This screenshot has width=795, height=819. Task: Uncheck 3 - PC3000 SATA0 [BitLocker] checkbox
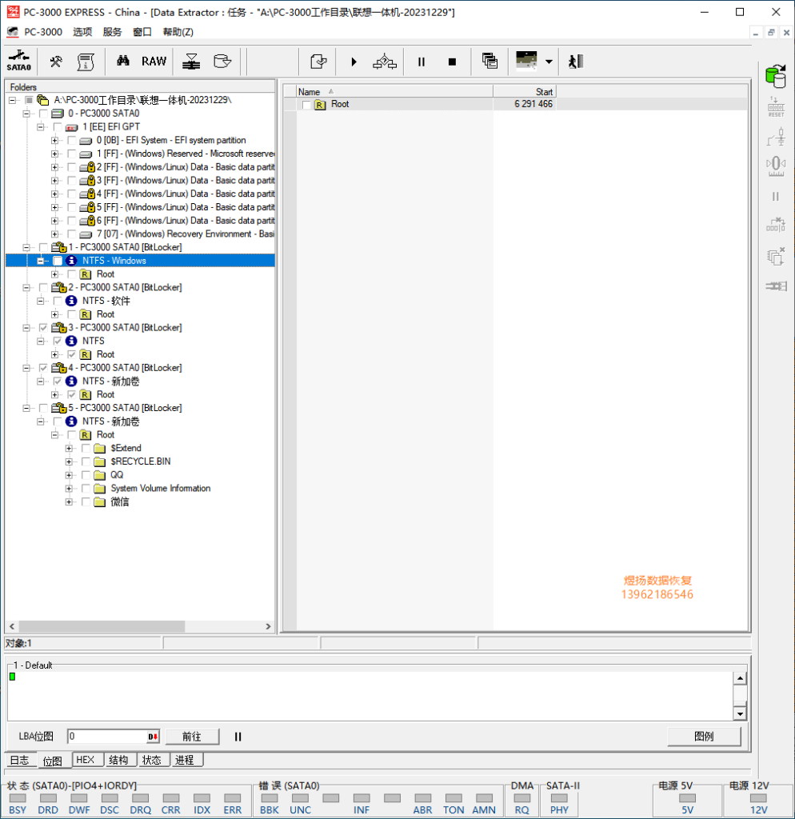[43, 327]
